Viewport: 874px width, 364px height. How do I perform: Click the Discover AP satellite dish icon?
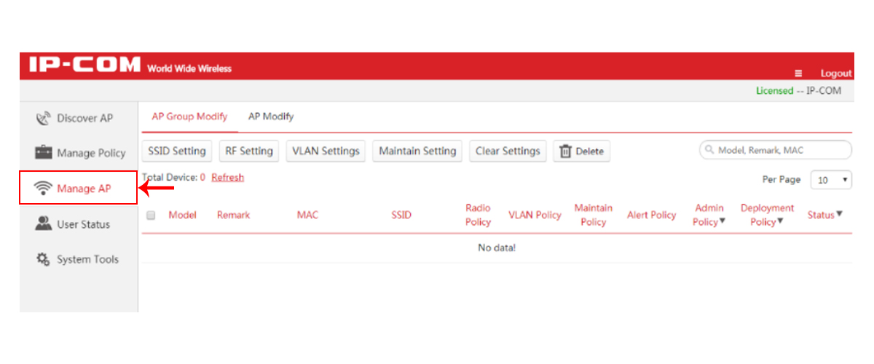(x=43, y=118)
